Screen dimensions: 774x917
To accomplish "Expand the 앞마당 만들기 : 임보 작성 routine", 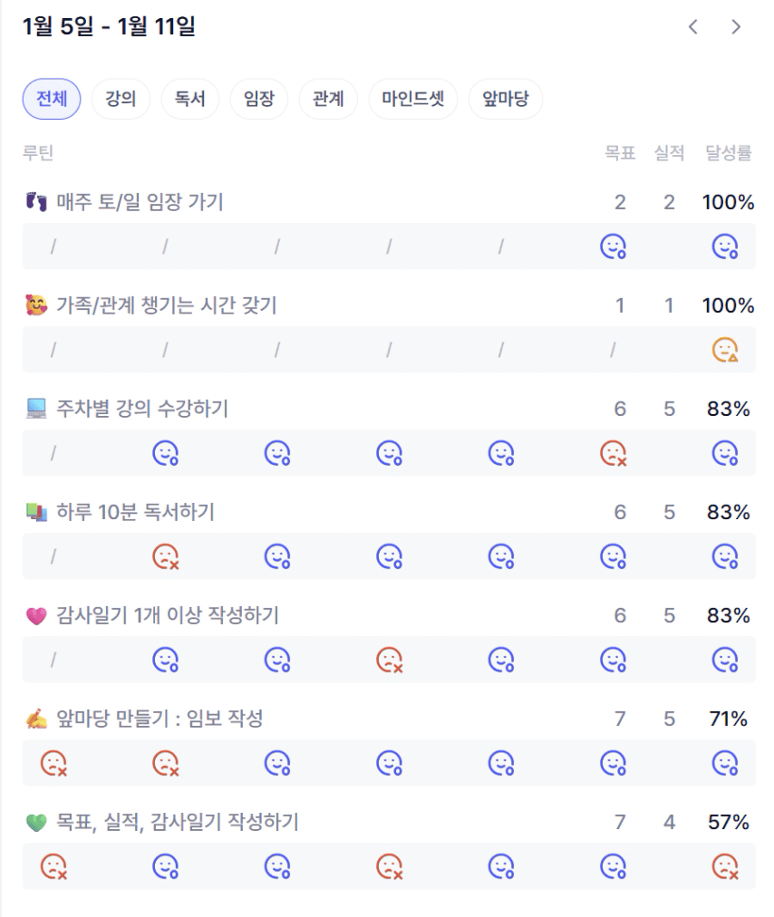I will 160,719.
